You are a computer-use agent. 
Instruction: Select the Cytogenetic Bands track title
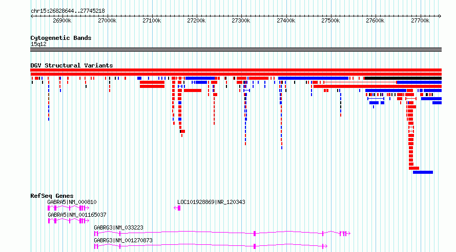point(61,38)
